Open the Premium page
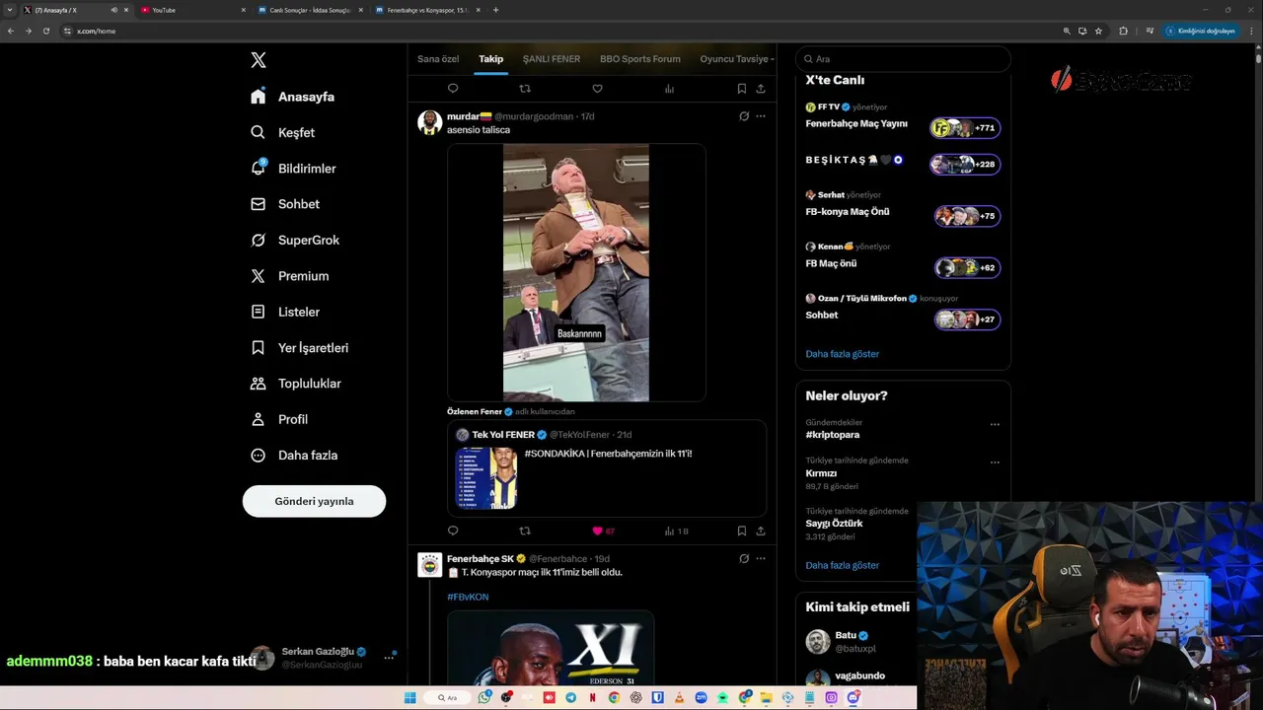 point(289,276)
